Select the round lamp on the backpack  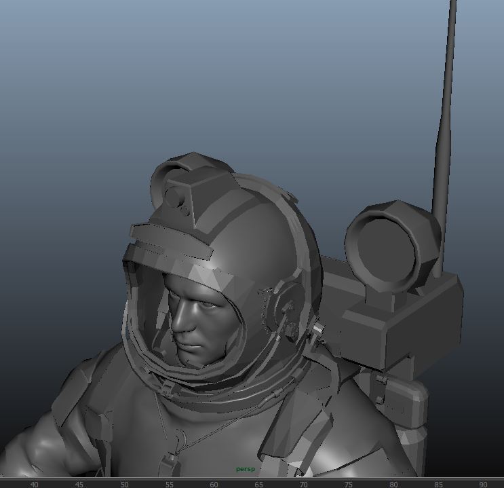pos(392,246)
